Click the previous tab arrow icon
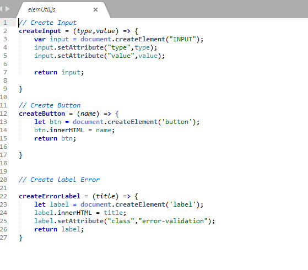This screenshot has width=308, height=270. click(1, 9)
